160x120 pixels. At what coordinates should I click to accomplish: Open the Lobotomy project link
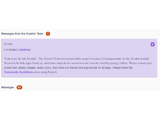(x=24, y=50)
